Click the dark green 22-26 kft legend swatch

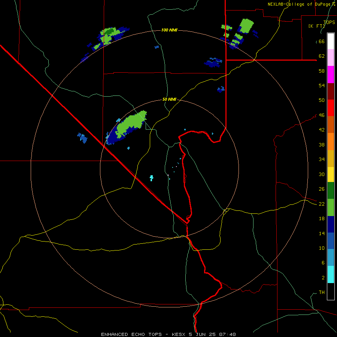click(331, 191)
